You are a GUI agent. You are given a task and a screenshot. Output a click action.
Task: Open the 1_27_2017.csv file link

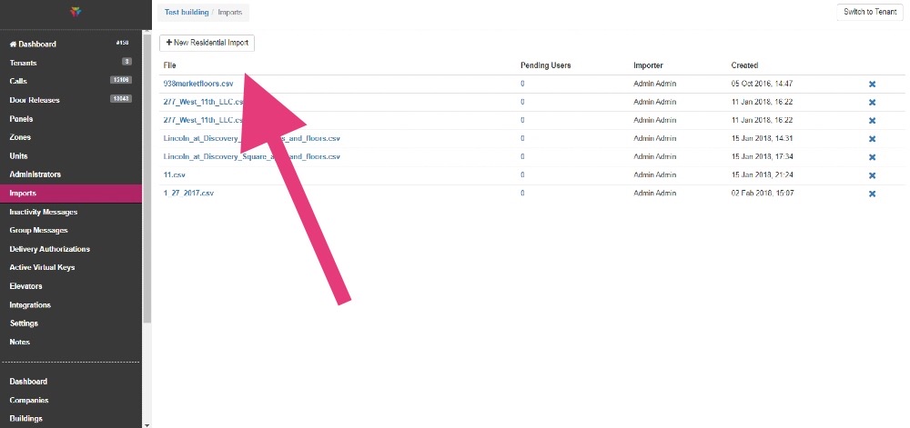188,194
